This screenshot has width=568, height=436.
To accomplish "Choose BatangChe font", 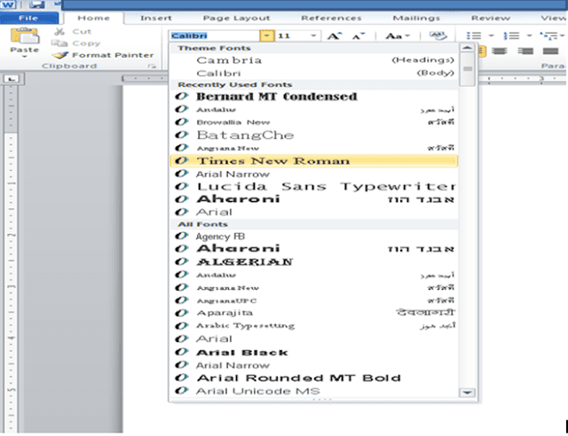I will 313,135.
